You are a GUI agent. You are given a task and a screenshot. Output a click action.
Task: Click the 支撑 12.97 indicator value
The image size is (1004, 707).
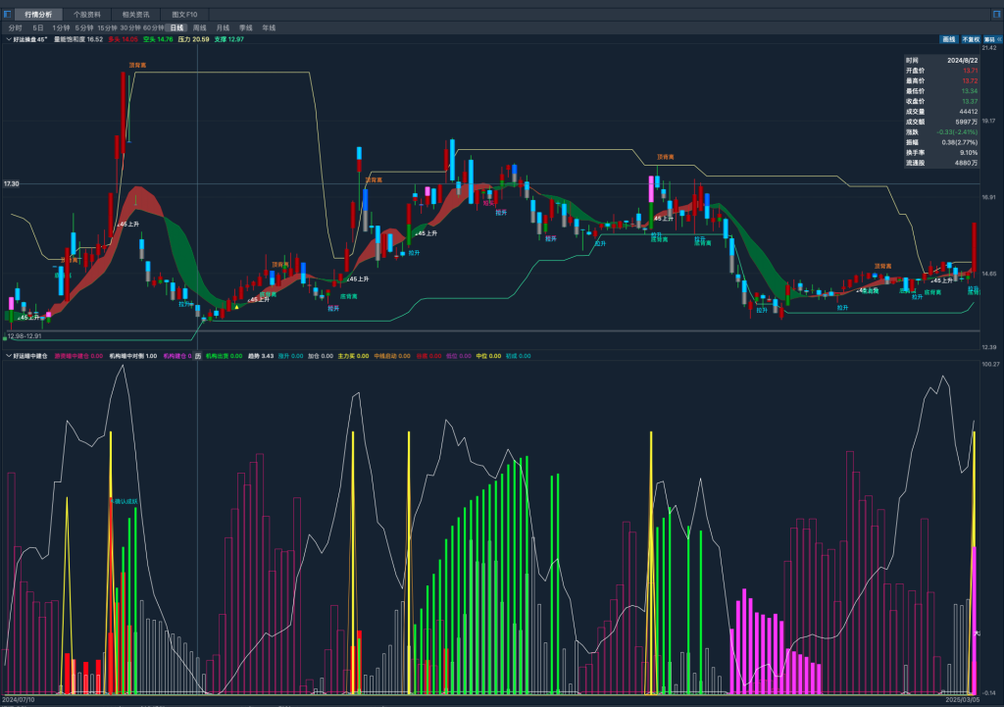[229, 39]
